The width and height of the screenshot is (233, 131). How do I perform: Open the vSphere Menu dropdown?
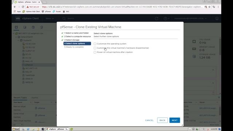[x=50, y=19]
